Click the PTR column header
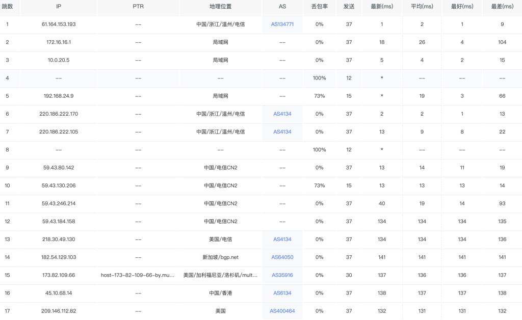The height and width of the screenshot is (320, 522). click(x=138, y=7)
